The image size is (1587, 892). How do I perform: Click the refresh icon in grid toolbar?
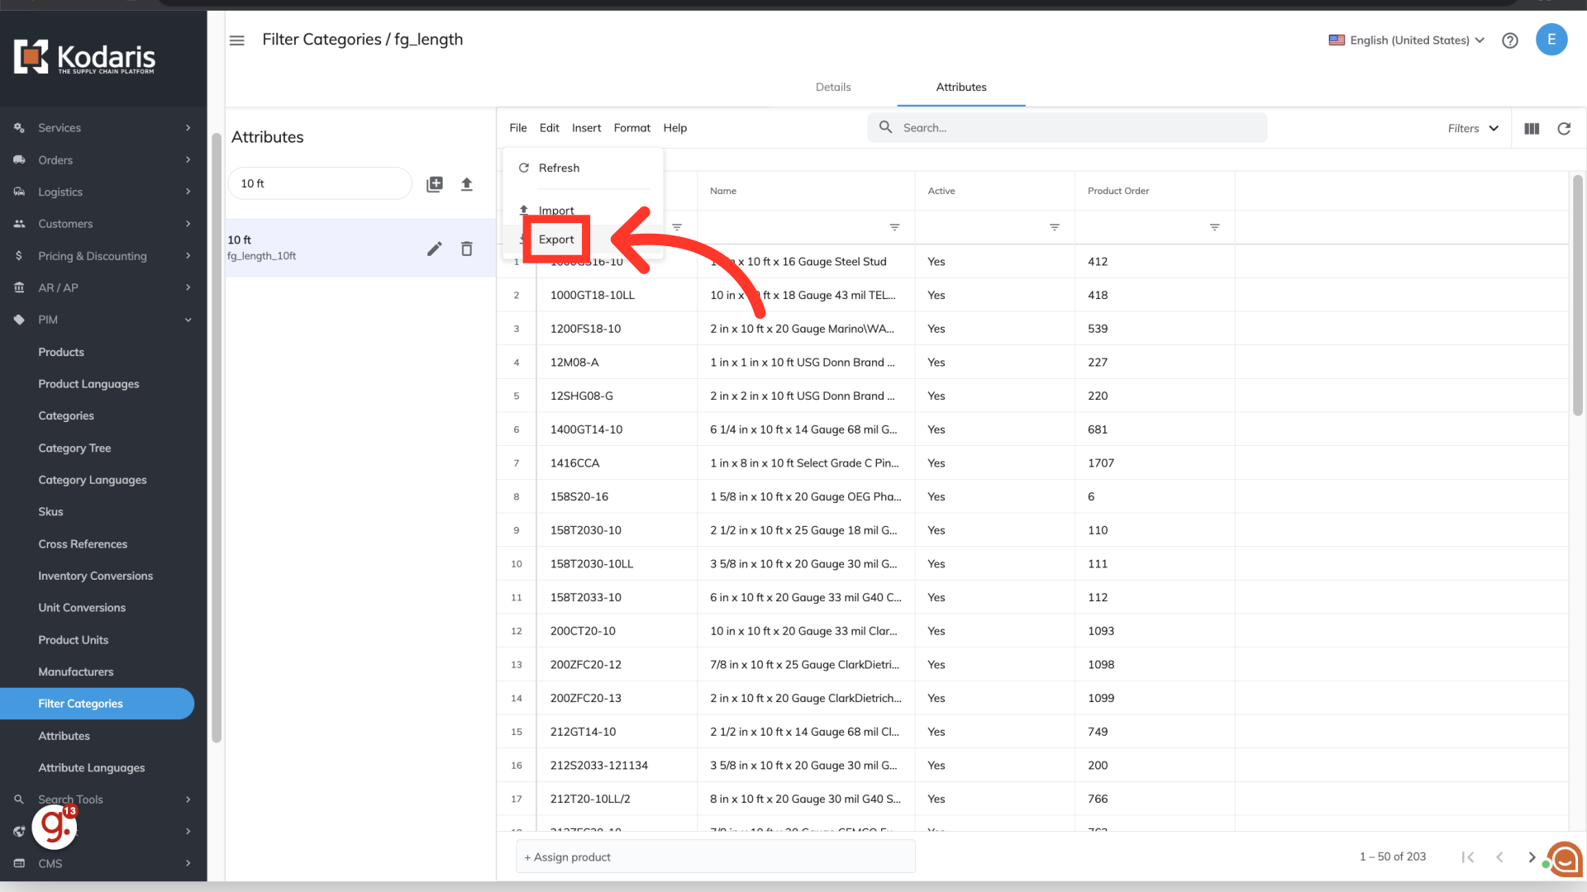(x=1564, y=129)
